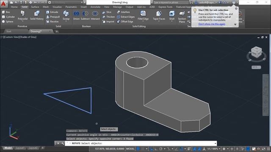271x152 pixels.
Task: Choose the Presspull tool
Action: pos(53,17)
